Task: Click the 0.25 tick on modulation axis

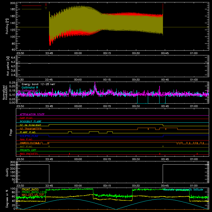Action: point(12,83)
